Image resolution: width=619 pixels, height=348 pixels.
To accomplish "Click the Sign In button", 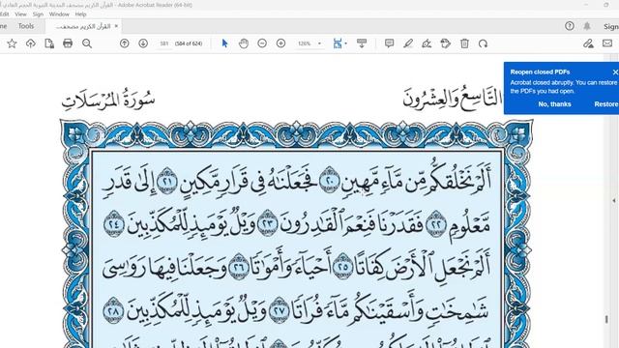I will (610, 26).
